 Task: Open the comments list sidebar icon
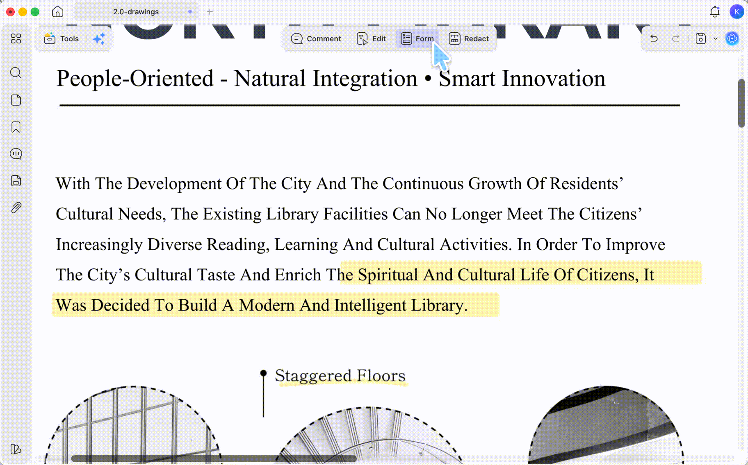click(x=16, y=154)
